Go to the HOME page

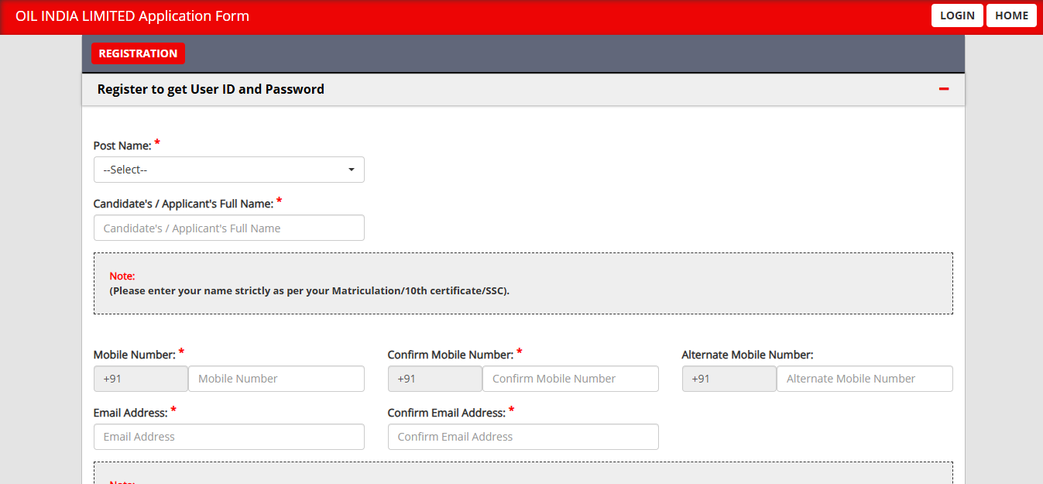coord(1011,15)
